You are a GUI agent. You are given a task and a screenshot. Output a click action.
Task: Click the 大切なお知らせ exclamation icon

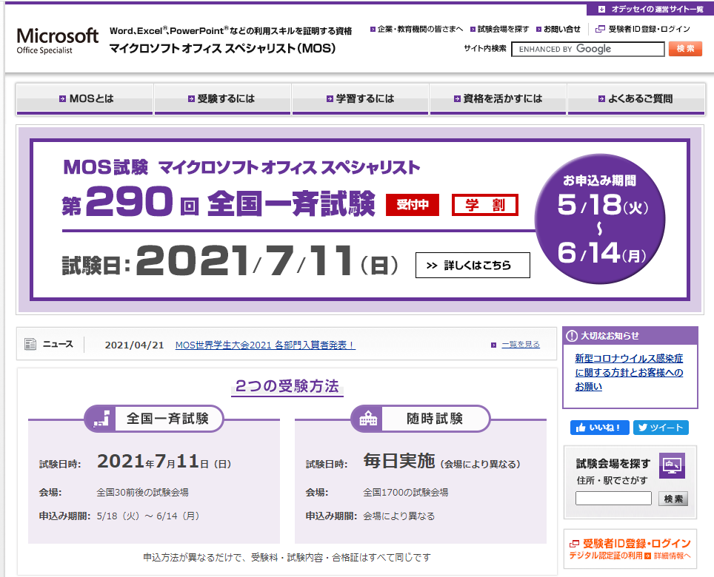[572, 336]
